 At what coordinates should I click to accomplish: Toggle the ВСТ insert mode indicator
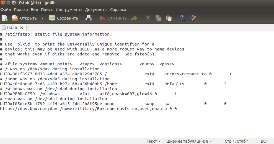tap(264, 141)
